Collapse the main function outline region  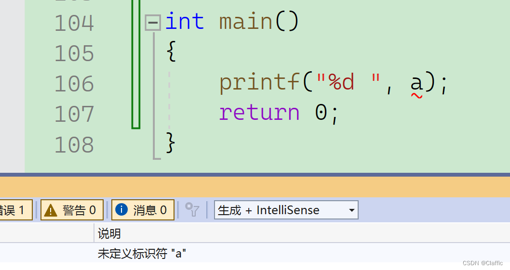tap(153, 23)
